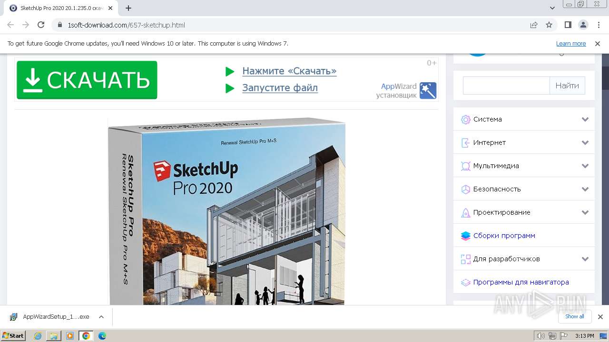This screenshot has height=342, width=609.
Task: Open Windows Media Player from taskbar
Action: (x=70, y=336)
